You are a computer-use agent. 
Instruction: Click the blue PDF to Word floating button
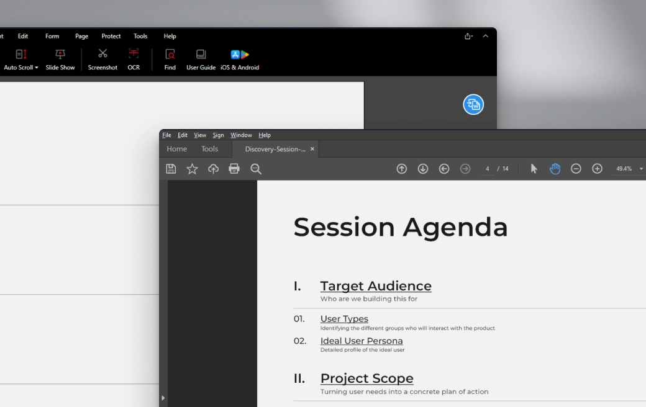473,104
